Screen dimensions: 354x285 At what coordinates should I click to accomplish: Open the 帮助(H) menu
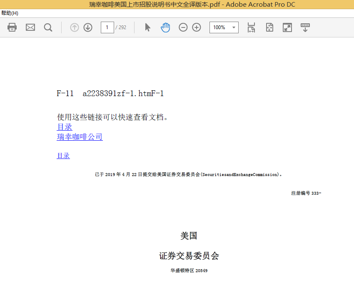[x=10, y=13]
